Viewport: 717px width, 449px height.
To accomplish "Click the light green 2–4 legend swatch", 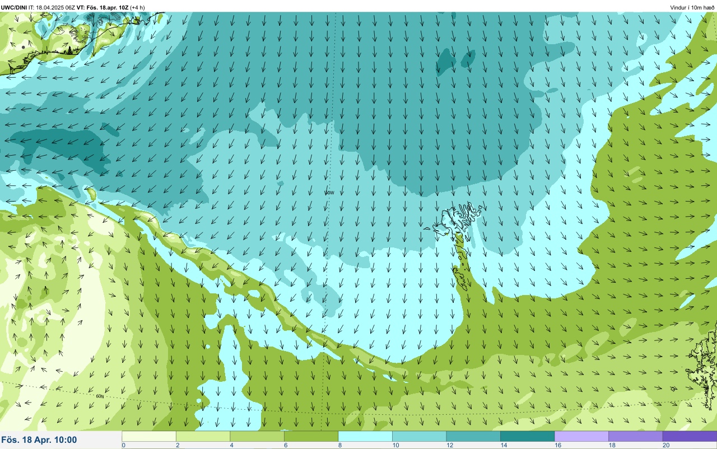I will [203, 436].
